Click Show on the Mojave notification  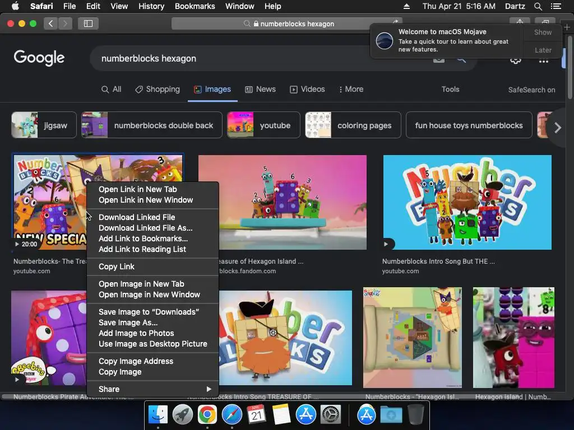point(543,32)
